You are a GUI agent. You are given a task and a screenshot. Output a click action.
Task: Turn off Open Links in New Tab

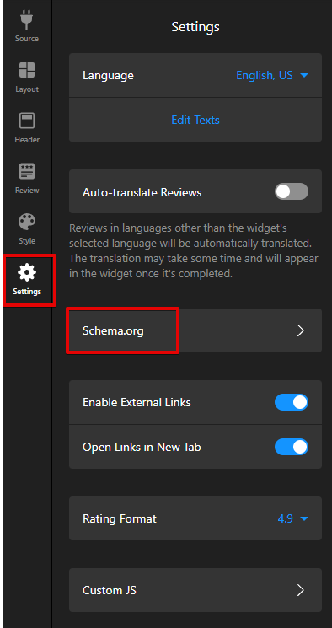(292, 447)
